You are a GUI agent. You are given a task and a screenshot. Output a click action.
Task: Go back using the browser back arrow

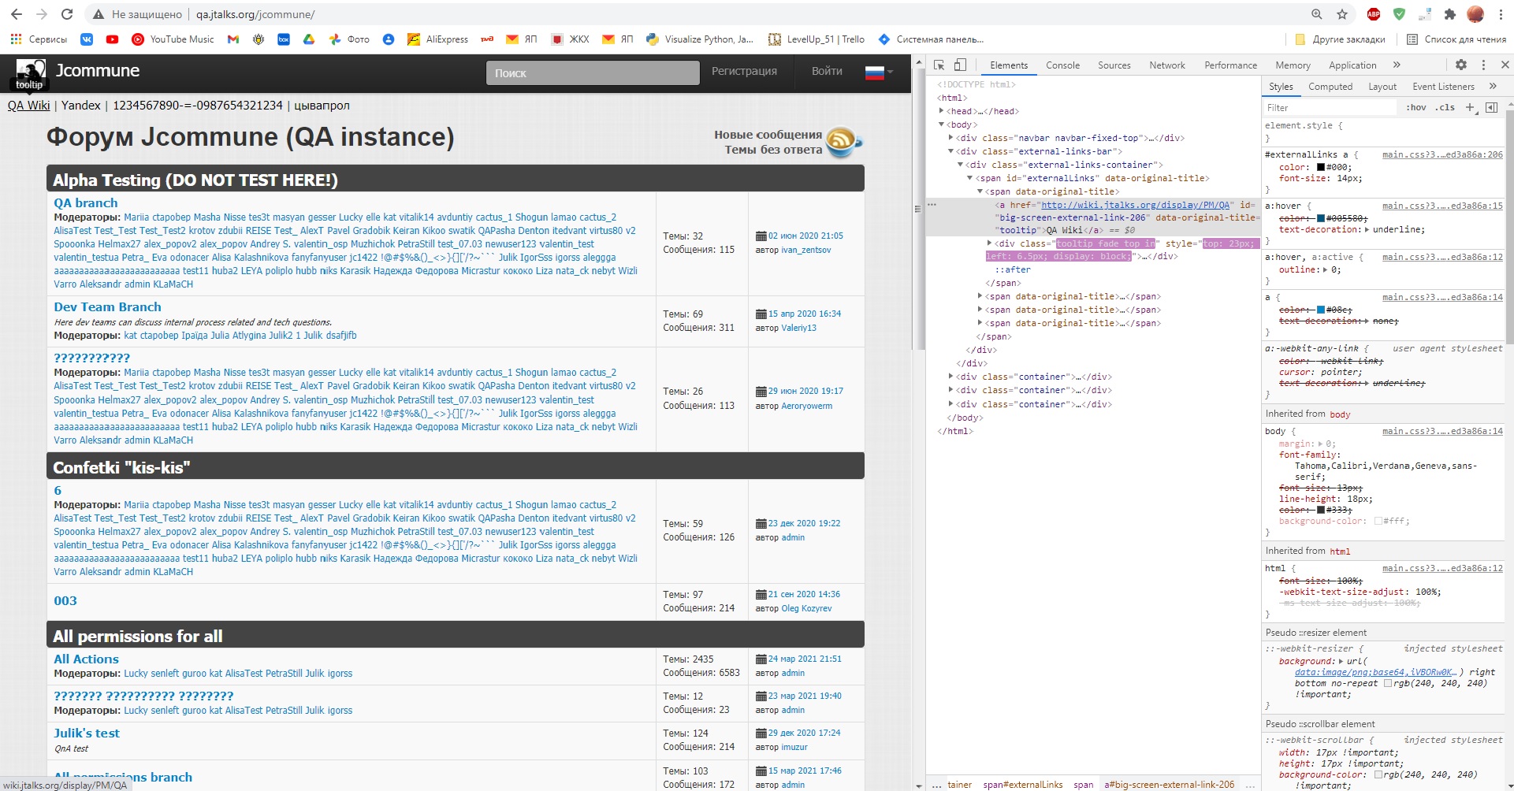tap(17, 14)
